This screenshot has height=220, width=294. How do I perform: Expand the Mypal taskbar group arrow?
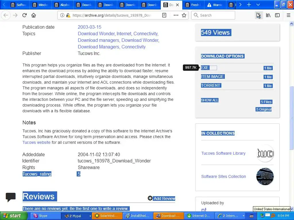point(90,216)
